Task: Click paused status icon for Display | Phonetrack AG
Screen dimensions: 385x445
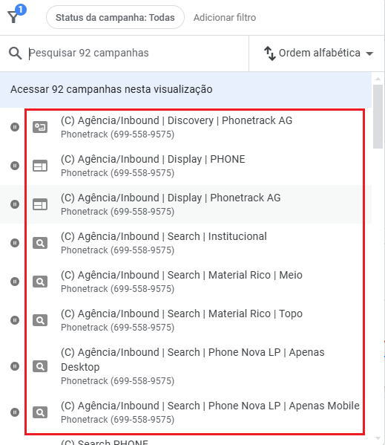Action: [x=15, y=204]
